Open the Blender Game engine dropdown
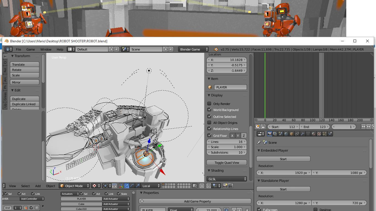Image resolution: width=376 pixels, height=211 pixels. (x=193, y=49)
